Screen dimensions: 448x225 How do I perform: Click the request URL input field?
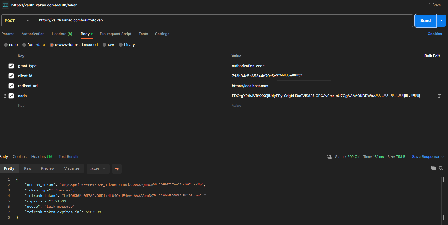(224, 21)
